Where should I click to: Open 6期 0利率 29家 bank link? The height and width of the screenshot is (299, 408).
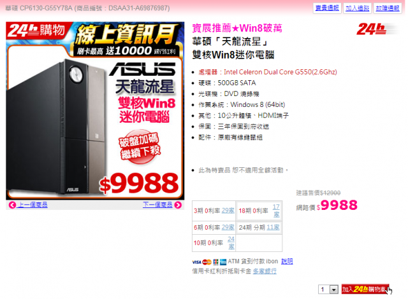[228, 227]
